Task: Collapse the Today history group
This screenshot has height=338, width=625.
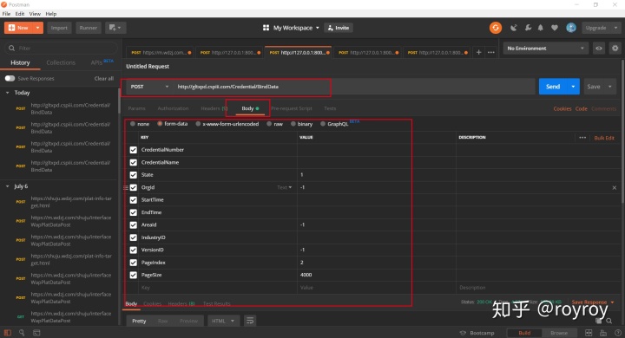Action: 7,93
